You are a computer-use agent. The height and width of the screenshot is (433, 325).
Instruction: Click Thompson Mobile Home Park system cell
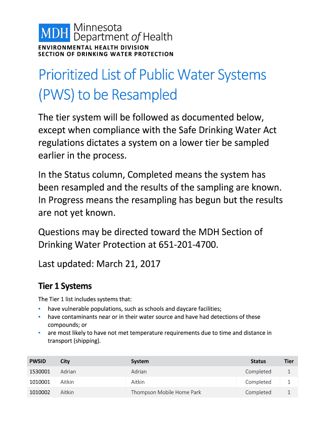point(166,392)
